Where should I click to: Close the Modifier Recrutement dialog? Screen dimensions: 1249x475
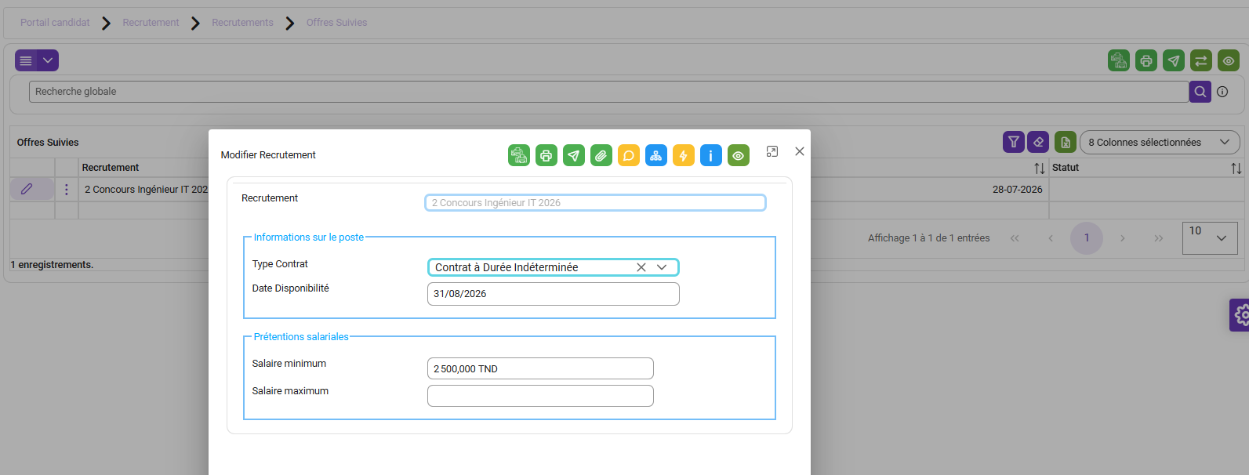click(800, 151)
